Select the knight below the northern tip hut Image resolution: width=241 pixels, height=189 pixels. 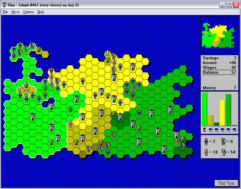(114, 63)
